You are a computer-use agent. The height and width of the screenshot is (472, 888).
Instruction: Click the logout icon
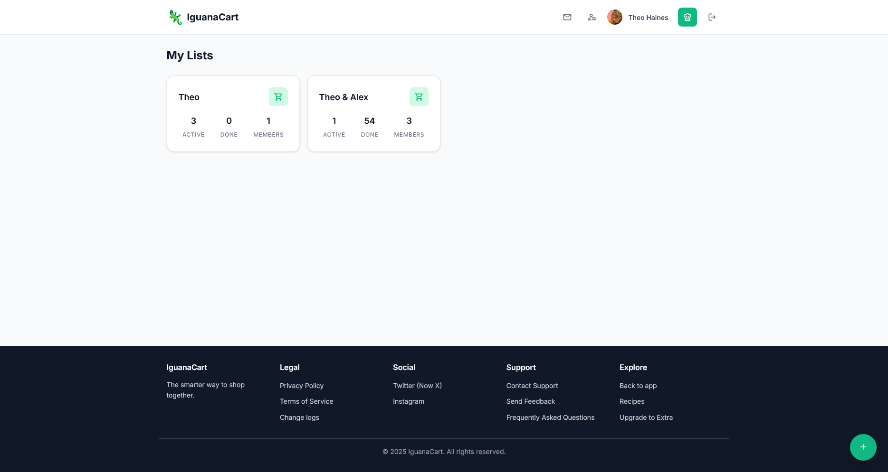(x=712, y=17)
